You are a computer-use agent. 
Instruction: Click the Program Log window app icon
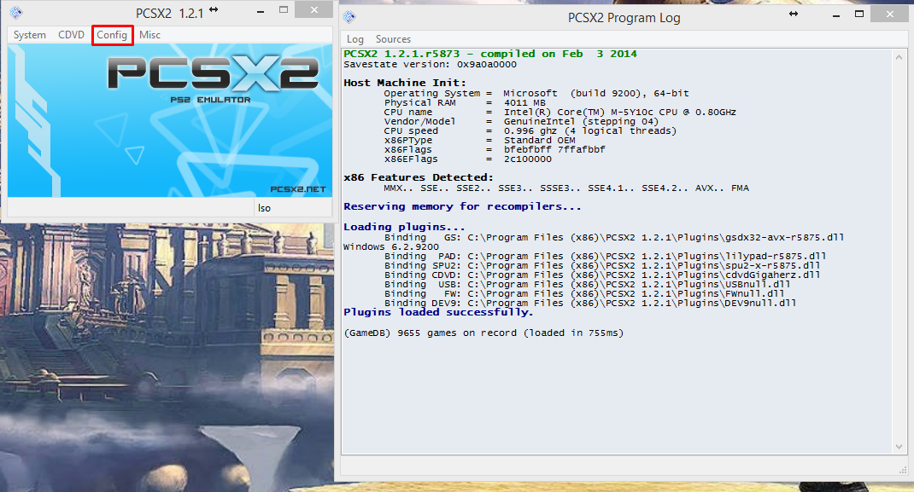(349, 17)
